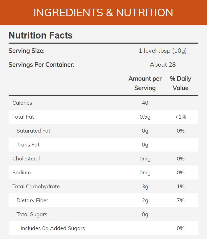The width and height of the screenshot is (207, 239).
Task: Select the Servings Per Container label
Action: coord(42,65)
